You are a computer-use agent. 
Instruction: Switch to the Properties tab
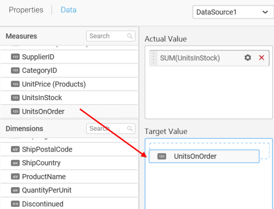pos(26,10)
